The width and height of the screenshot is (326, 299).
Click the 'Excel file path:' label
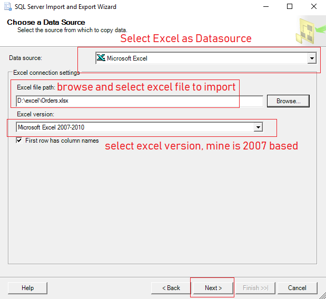point(36,87)
